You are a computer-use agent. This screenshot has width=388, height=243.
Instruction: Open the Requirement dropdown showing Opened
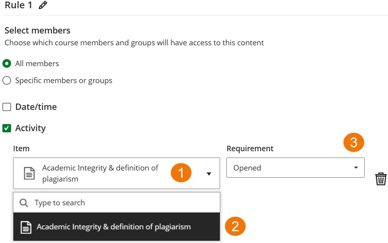(x=295, y=167)
